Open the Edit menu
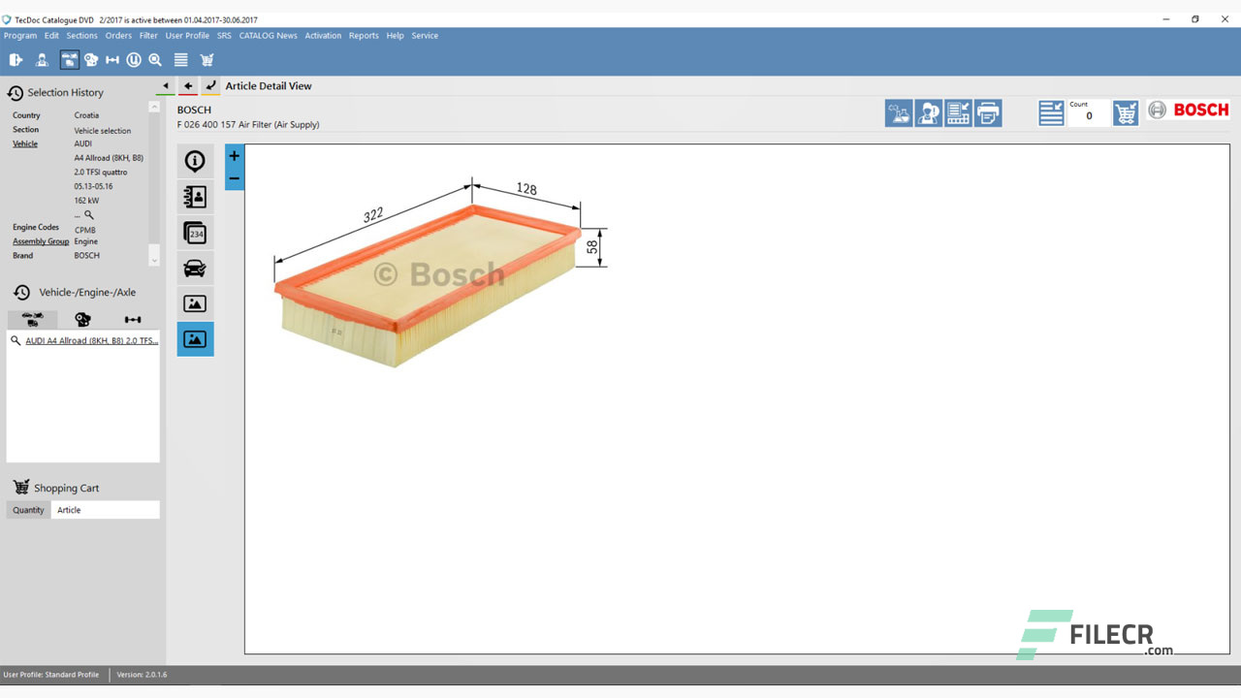Image resolution: width=1241 pixels, height=698 pixels. tap(51, 36)
